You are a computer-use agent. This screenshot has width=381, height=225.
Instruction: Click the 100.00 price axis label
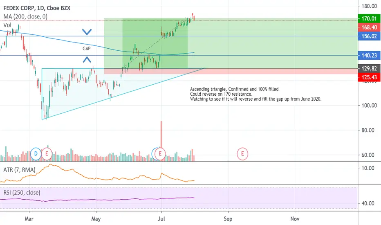pyautogui.click(x=369, y=105)
